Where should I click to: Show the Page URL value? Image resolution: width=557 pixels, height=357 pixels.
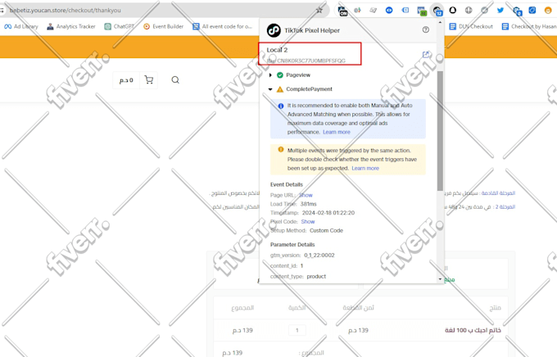306,195
